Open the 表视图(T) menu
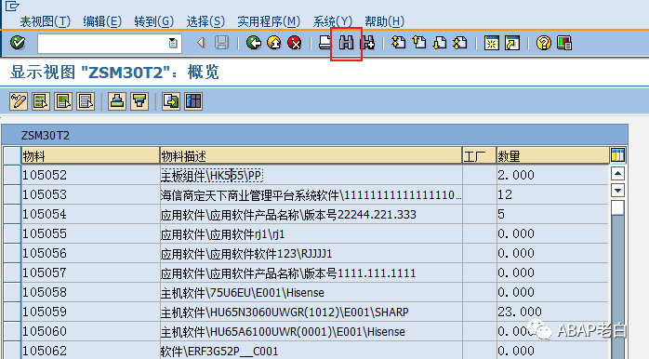This screenshot has height=359, width=649. pyautogui.click(x=46, y=21)
